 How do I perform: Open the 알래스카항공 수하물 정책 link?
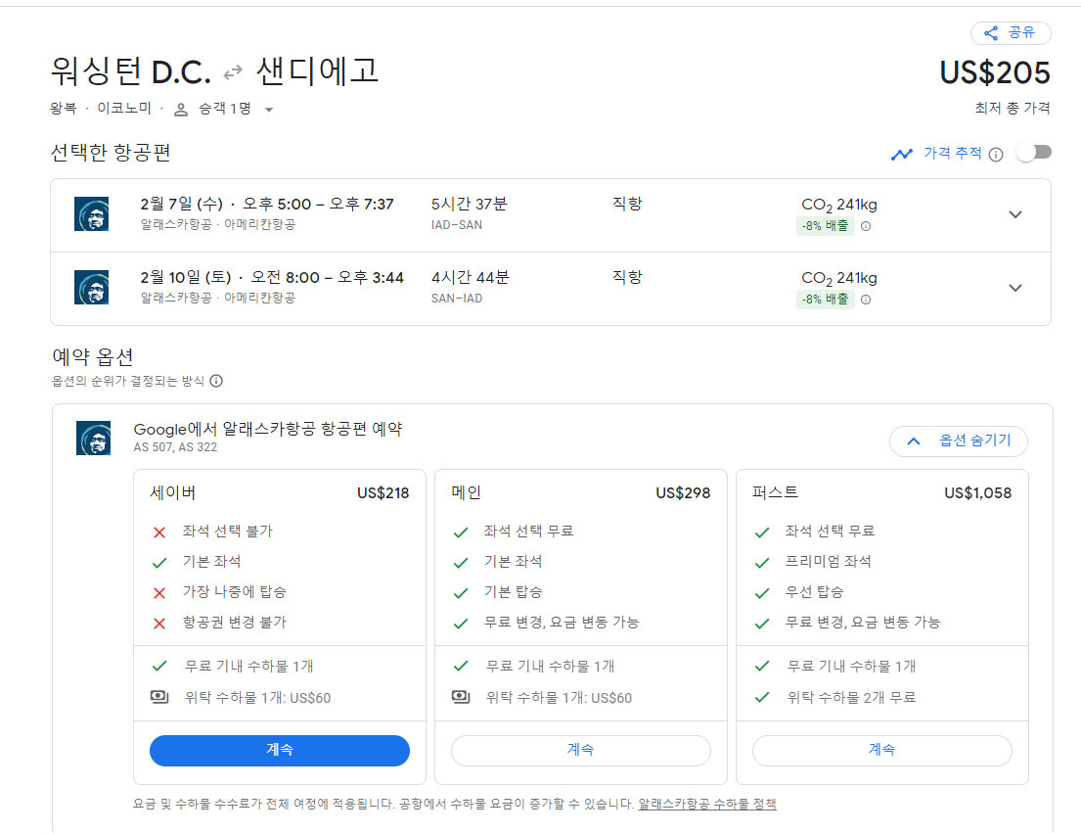pyautogui.click(x=707, y=804)
